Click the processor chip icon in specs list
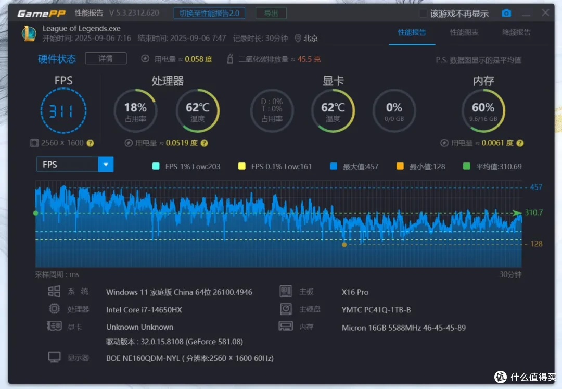Image resolution: width=562 pixels, height=389 pixels. point(54,309)
